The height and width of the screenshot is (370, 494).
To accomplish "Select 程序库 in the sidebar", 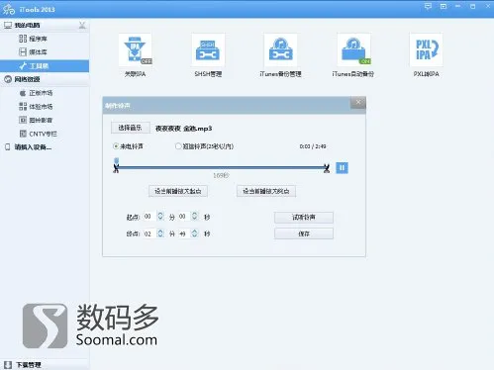I will tap(38, 39).
